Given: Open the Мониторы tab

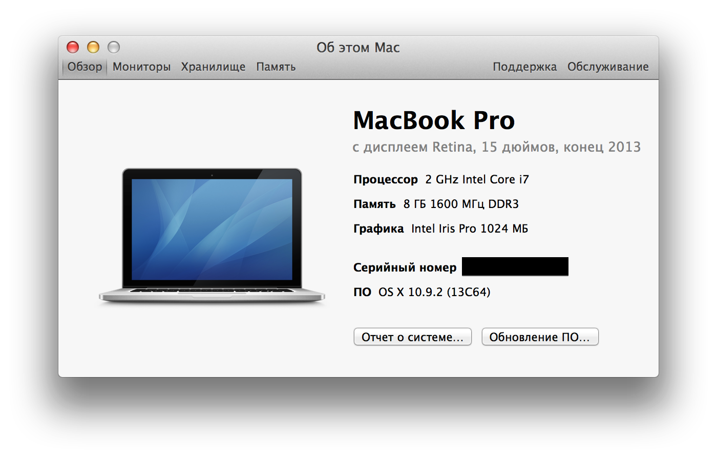Looking at the screenshot, I should [141, 67].
